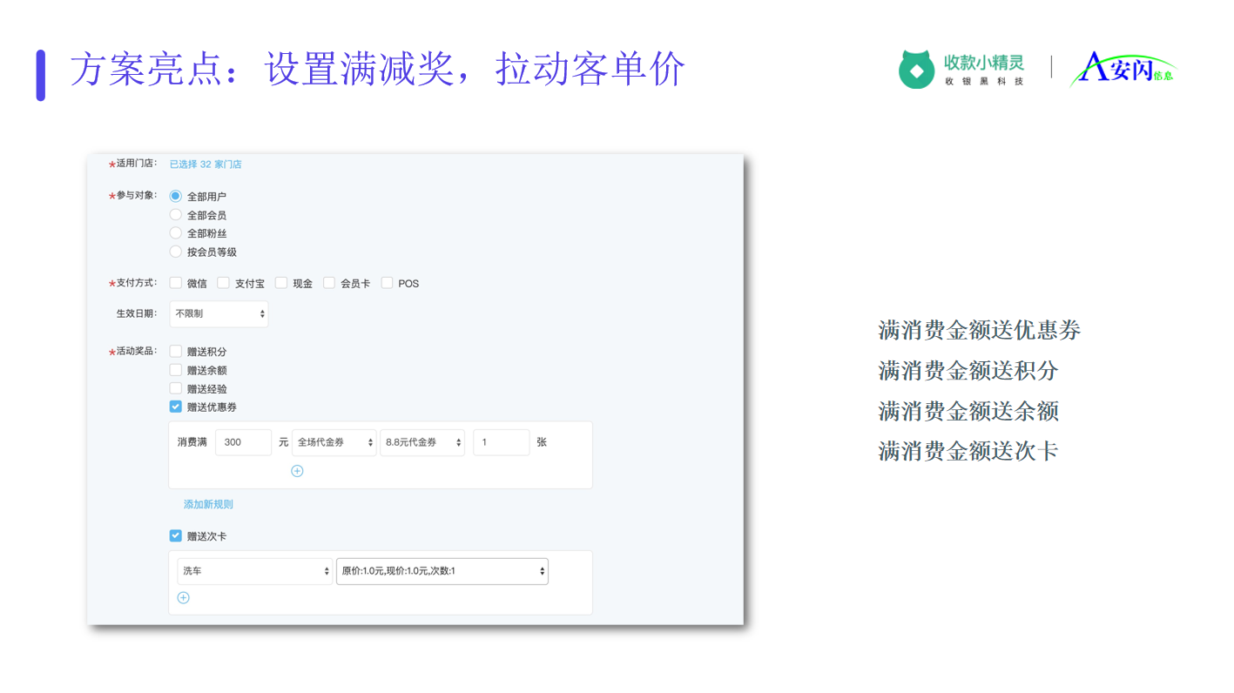This screenshot has height=693, width=1234.
Task: Select the 全部会员 radio option
Action: [x=176, y=215]
